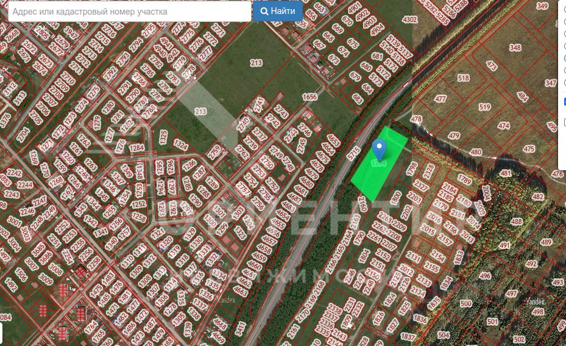Click parcel label 1325

163,137
